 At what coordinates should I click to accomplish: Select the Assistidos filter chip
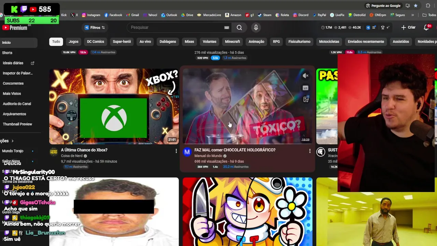click(401, 42)
